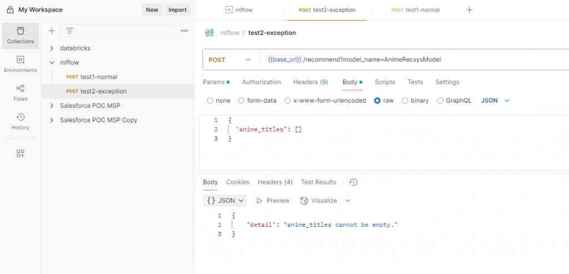Expand the databricks collection
The width and height of the screenshot is (569, 274).
click(52, 48)
